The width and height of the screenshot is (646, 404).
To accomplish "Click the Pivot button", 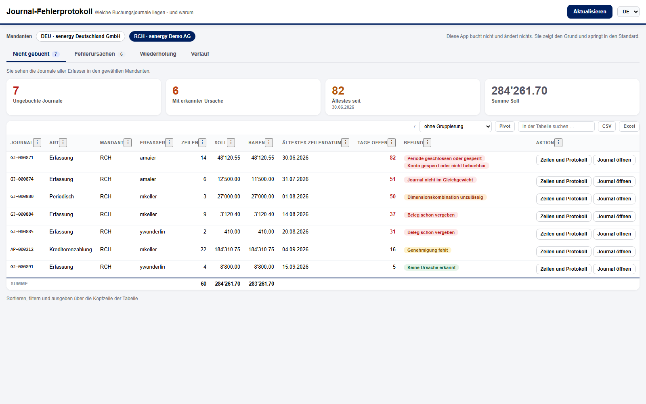I will (505, 126).
